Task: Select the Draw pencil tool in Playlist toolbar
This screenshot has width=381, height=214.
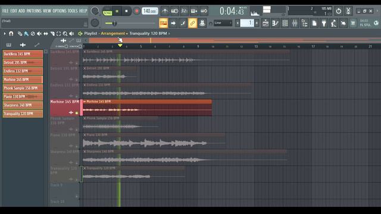Action: [x=20, y=33]
